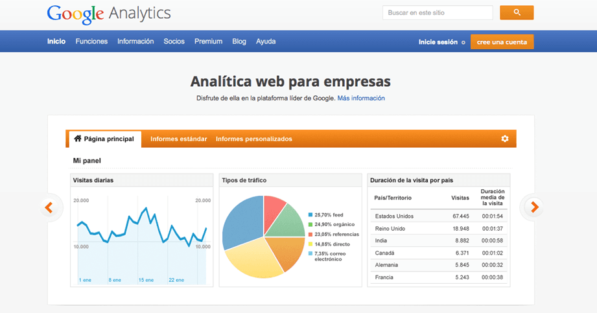
Task: Open the Socios nav item
Action: (x=174, y=41)
